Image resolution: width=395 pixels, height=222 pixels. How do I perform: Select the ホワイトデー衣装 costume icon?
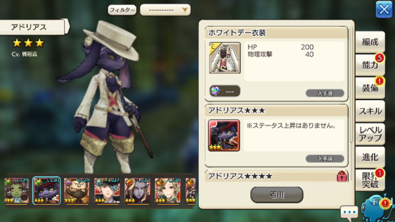coord(225,58)
